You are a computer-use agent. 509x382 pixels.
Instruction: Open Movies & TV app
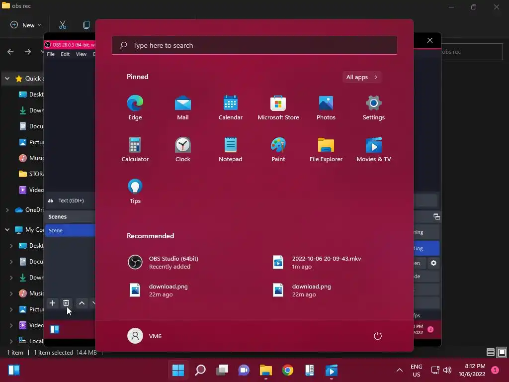(374, 149)
